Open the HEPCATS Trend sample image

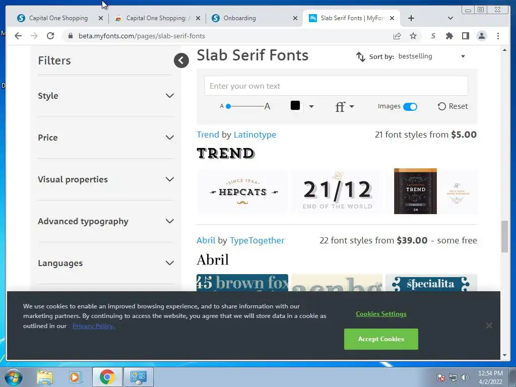point(242,191)
